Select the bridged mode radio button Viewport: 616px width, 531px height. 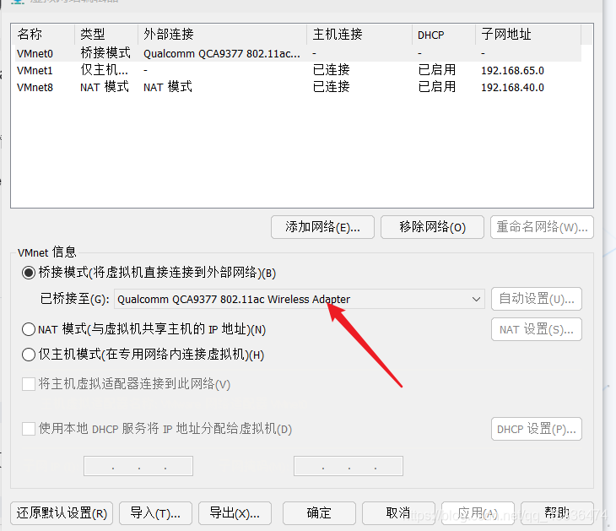29,273
